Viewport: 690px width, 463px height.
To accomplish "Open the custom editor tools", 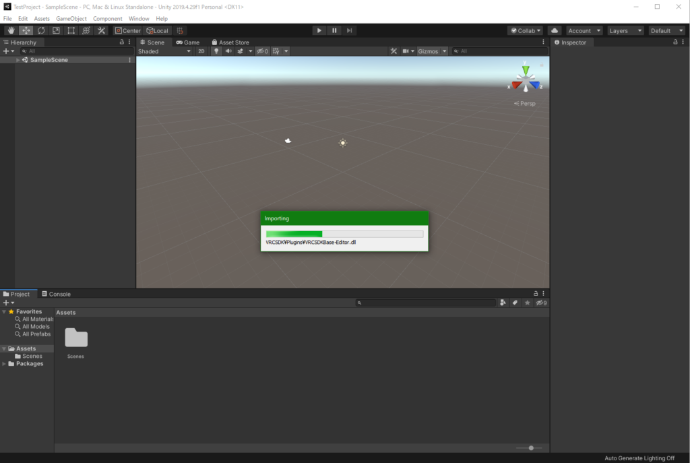I will coord(101,30).
